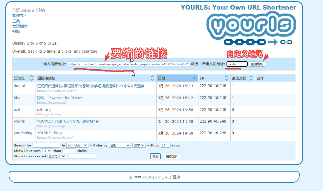Sort table by 短地址 column arrows
Viewport: 323px width, 191px height.
click(x=32, y=78)
